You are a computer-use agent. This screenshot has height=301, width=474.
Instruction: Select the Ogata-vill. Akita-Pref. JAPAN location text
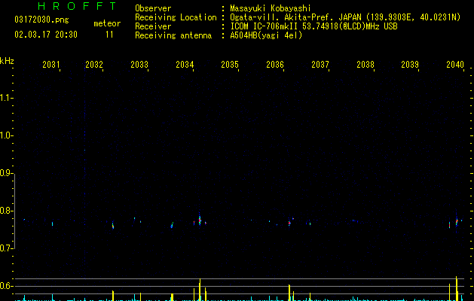(x=345, y=17)
